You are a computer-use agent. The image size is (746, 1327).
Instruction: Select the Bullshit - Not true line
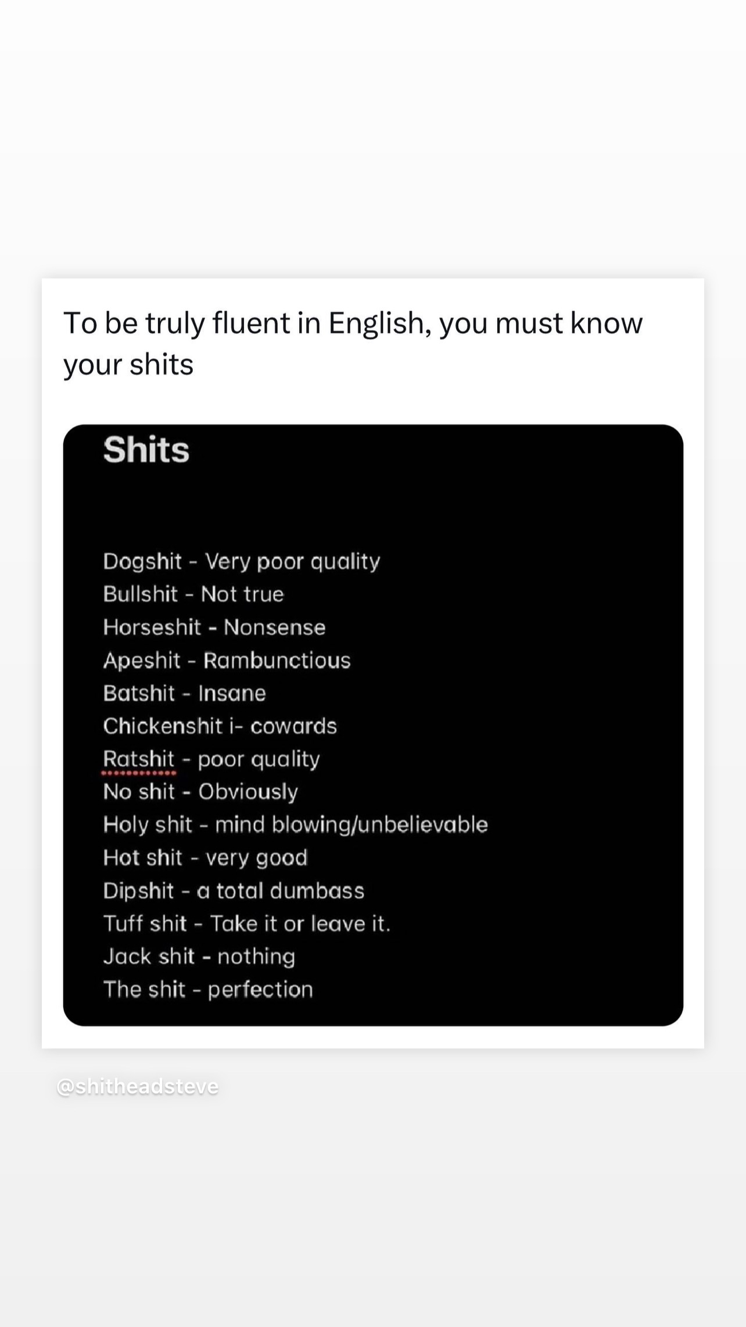coord(193,594)
